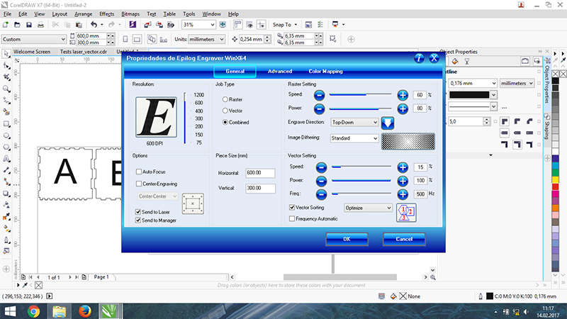Select the Crop tool
567x319 pixels.
click(x=6, y=77)
